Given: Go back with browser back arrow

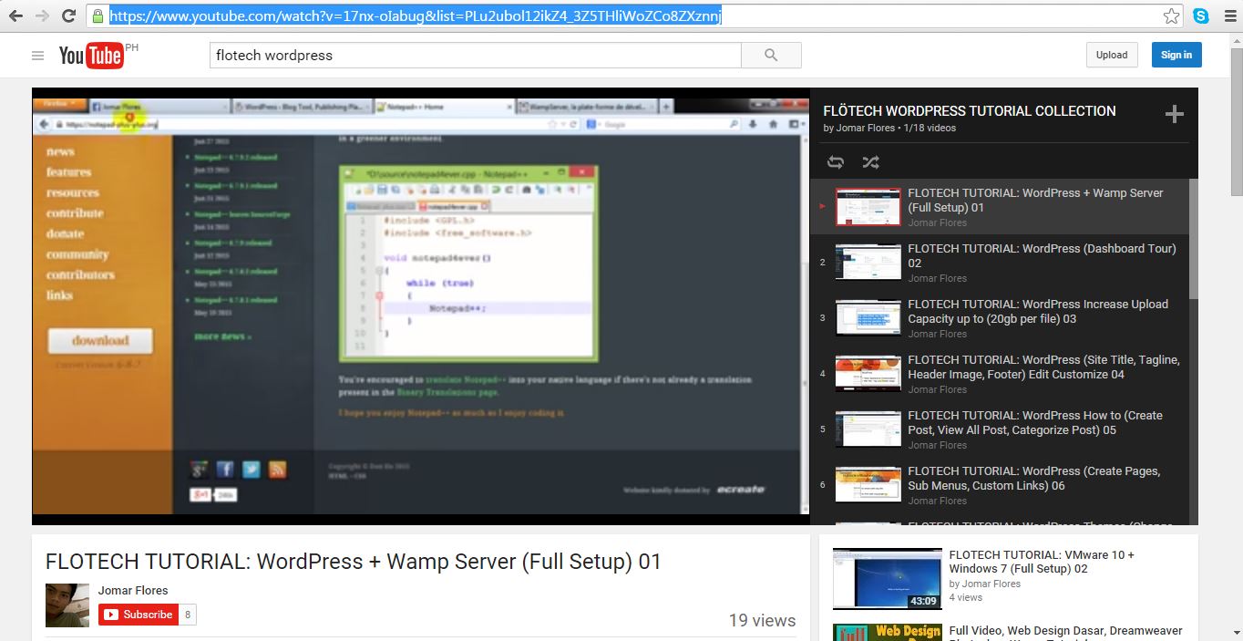Looking at the screenshot, I should pyautogui.click(x=15, y=16).
